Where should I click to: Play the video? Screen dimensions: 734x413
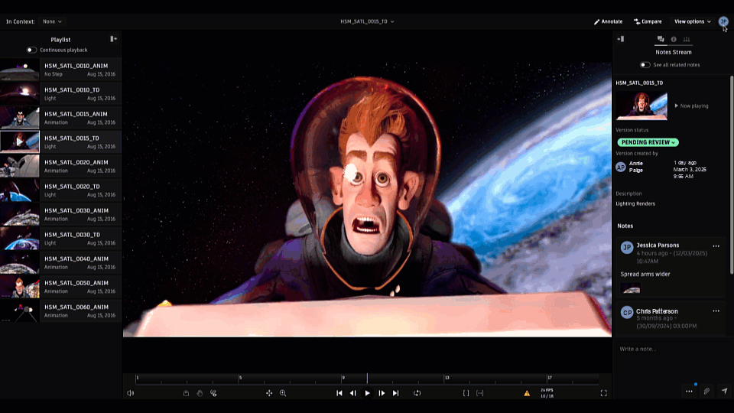pos(368,393)
